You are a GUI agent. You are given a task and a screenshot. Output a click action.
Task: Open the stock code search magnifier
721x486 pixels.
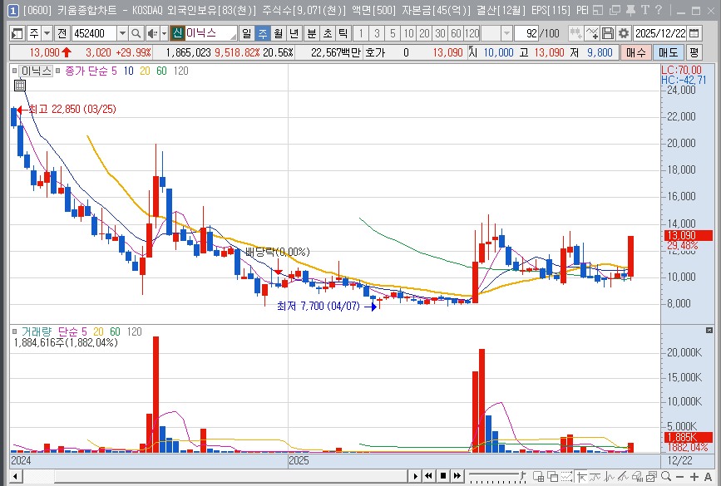[136, 33]
